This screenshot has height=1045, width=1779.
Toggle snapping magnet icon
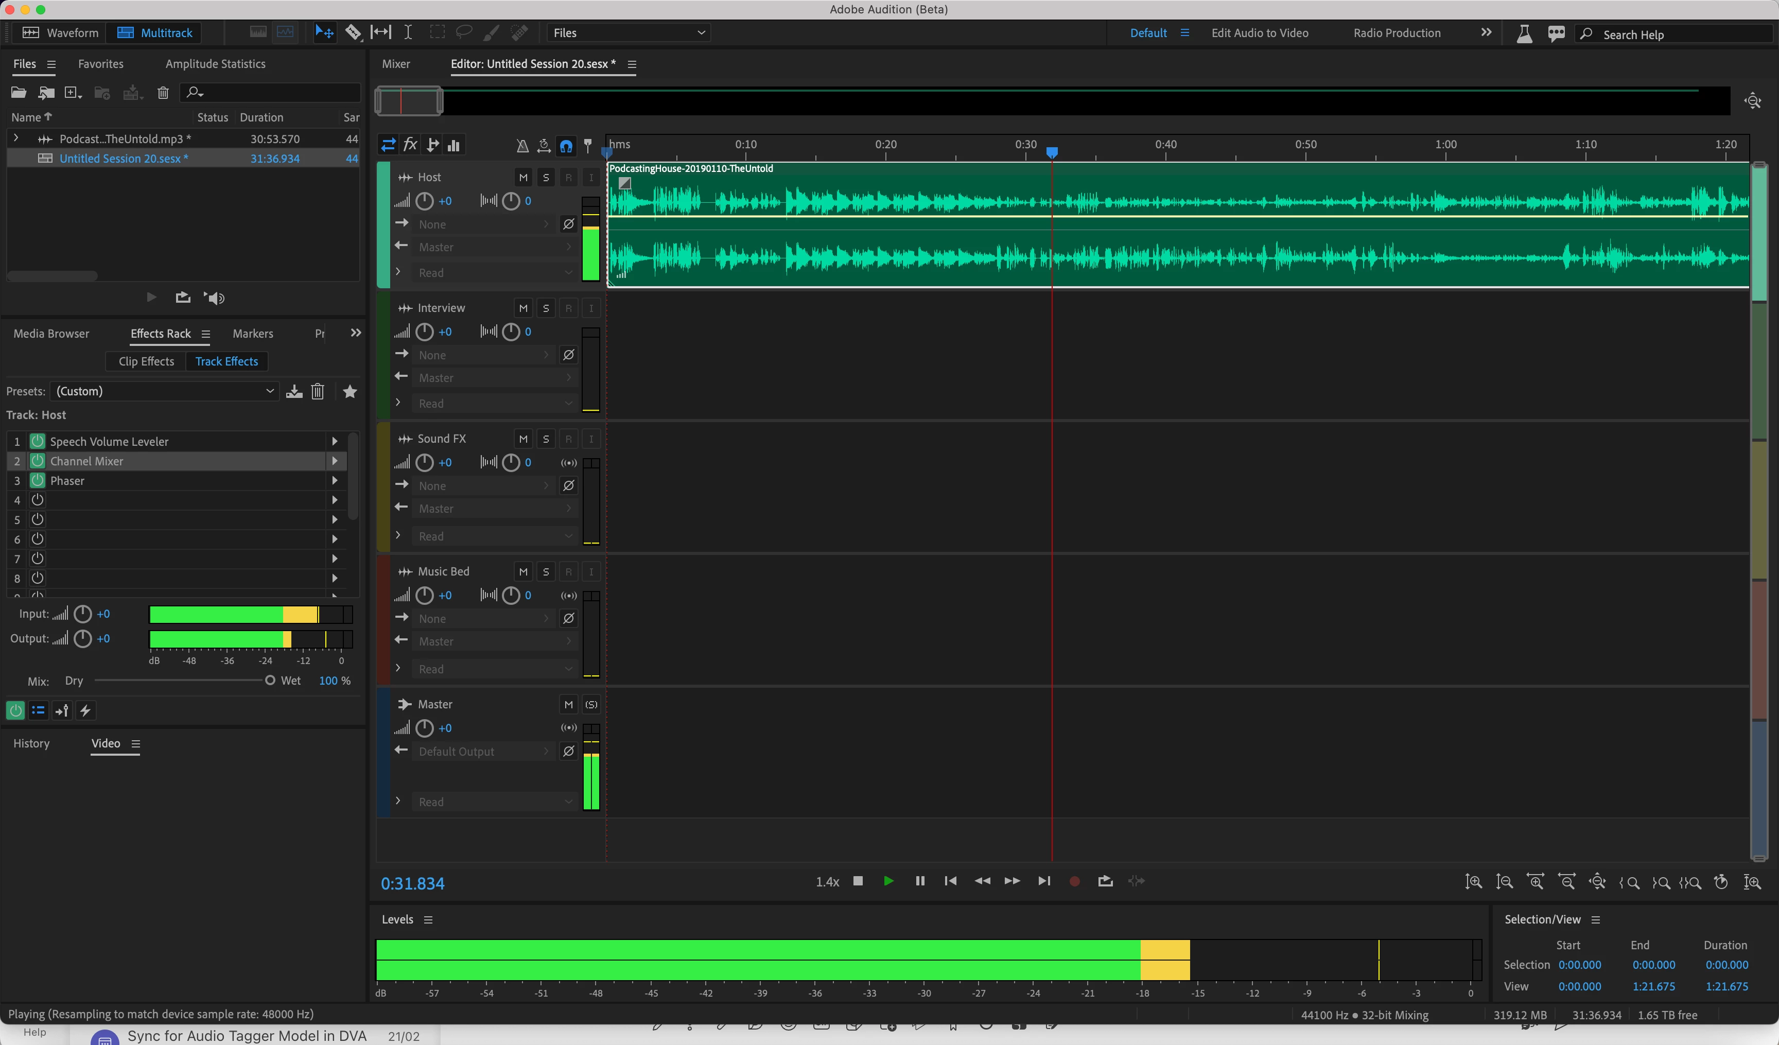[x=566, y=146]
